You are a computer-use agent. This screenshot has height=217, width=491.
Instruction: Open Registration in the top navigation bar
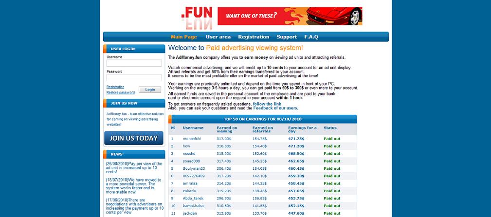click(x=254, y=37)
